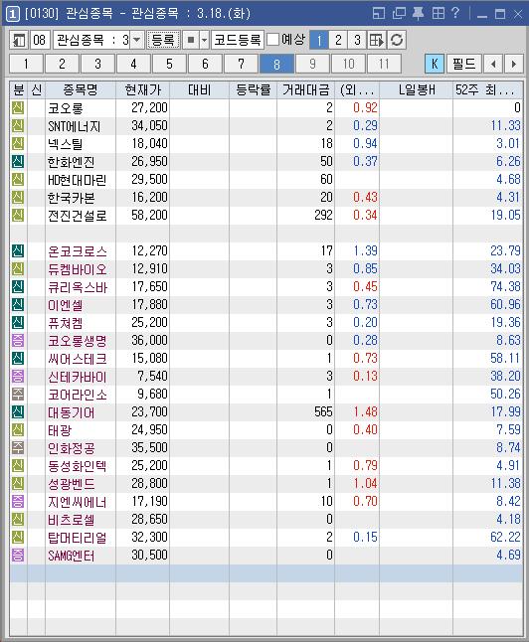The image size is (529, 642).
Task: Select the 태광 stock name
Action: [60, 430]
